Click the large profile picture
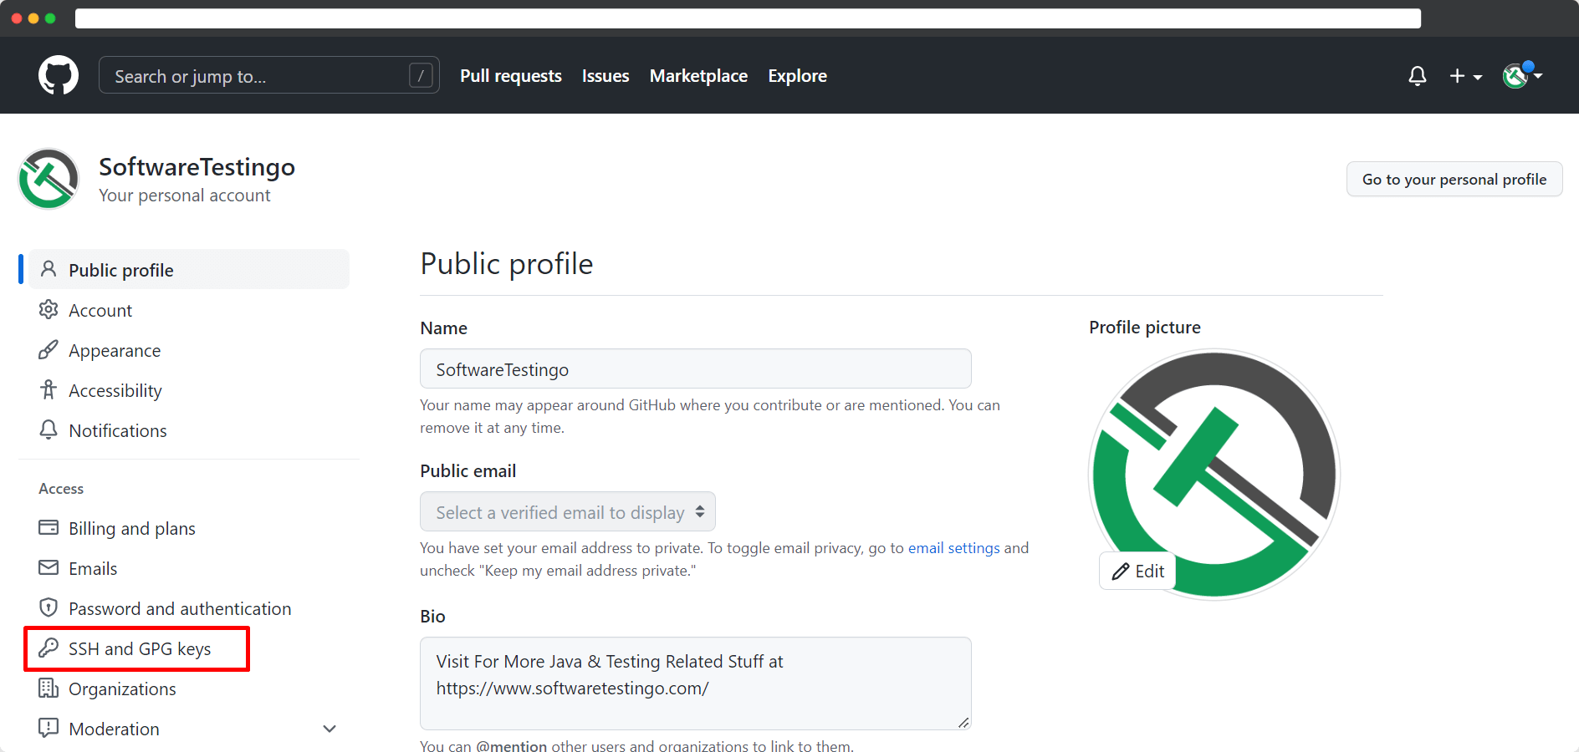The width and height of the screenshot is (1579, 752). coord(1214,475)
